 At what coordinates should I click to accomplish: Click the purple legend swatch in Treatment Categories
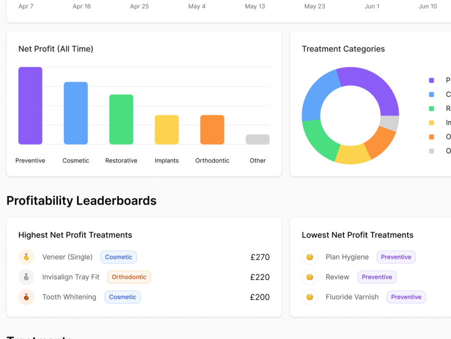(x=431, y=80)
